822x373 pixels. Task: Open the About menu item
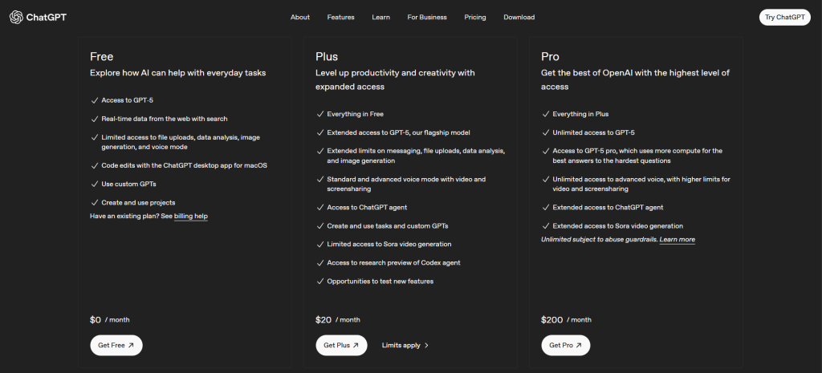tap(300, 17)
